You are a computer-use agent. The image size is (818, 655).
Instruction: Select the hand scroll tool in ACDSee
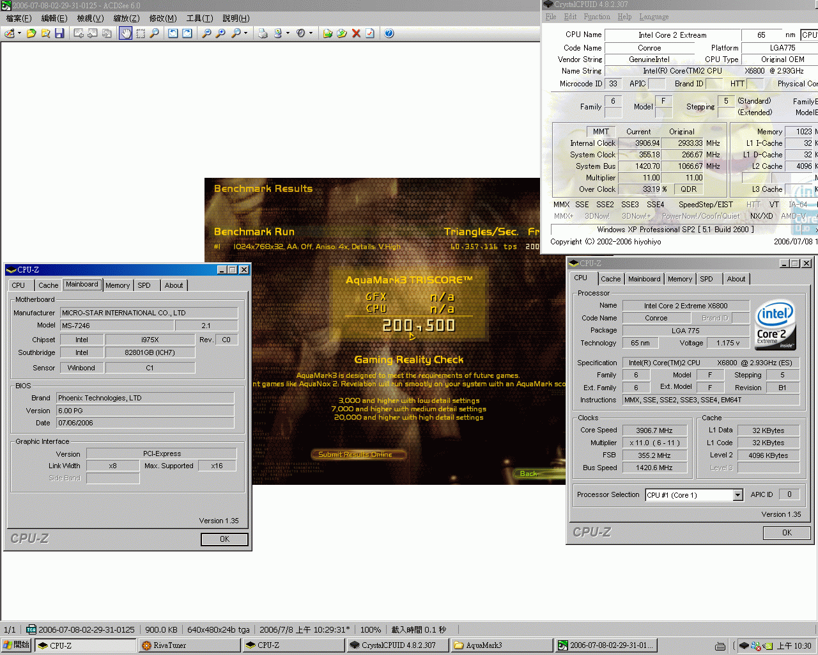(126, 33)
